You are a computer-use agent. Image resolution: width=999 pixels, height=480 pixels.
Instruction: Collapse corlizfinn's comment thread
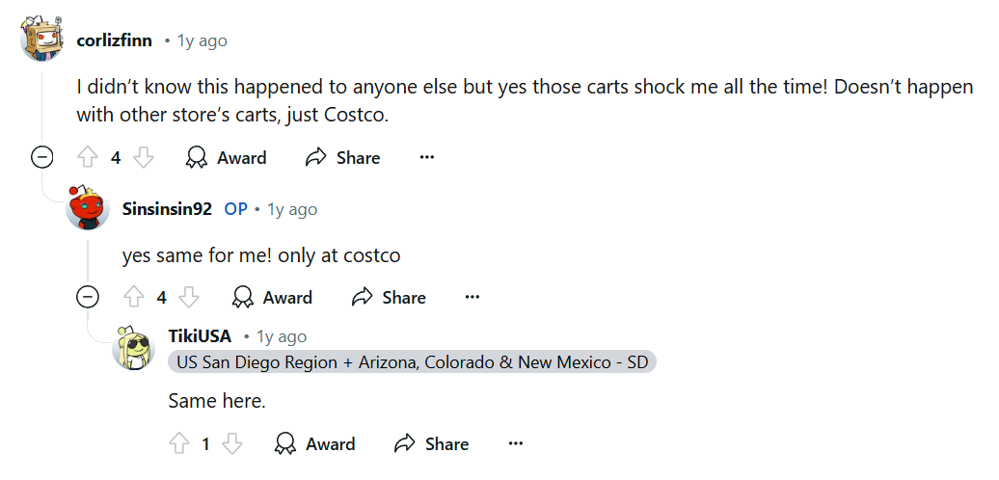42,157
